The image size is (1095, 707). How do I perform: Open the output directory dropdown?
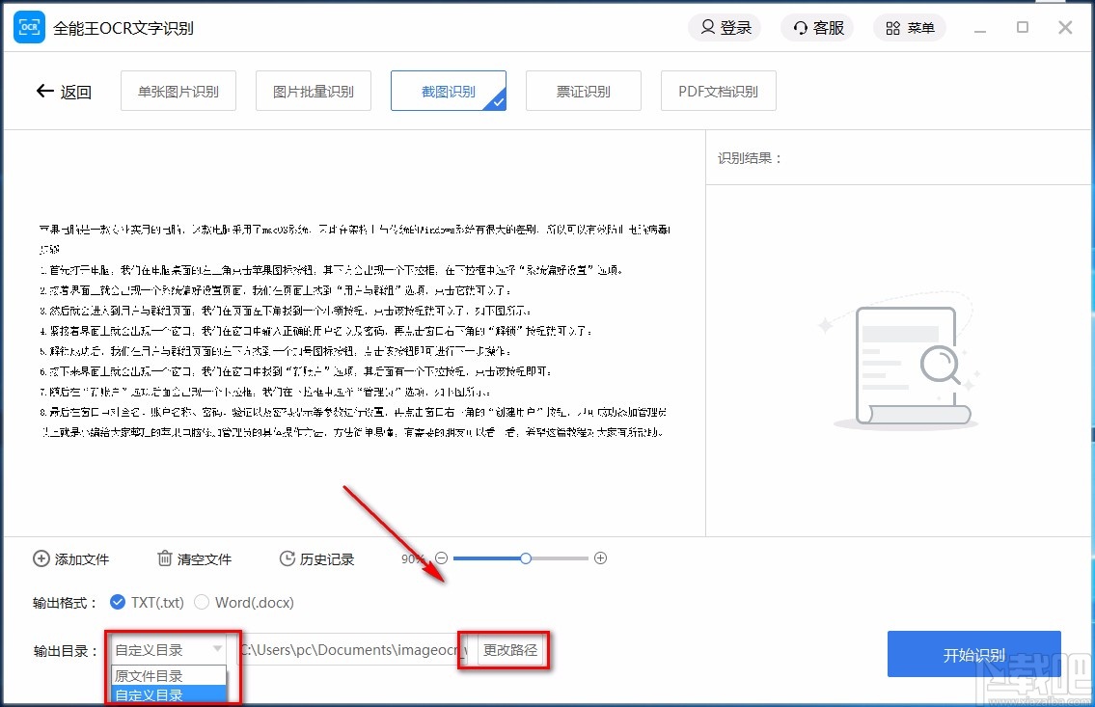[x=218, y=650]
